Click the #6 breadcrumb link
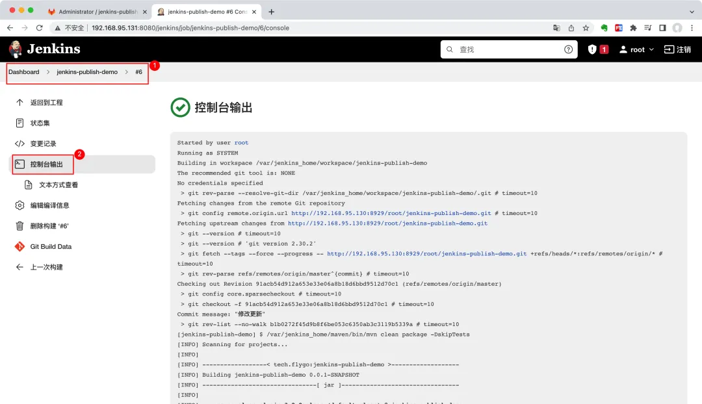Screen dimensions: 702x404 pos(139,72)
